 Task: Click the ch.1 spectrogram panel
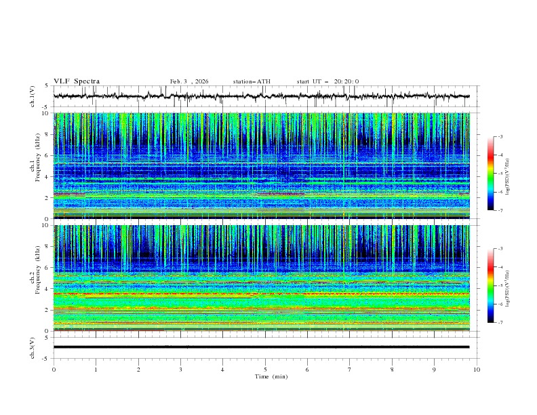coord(262,165)
